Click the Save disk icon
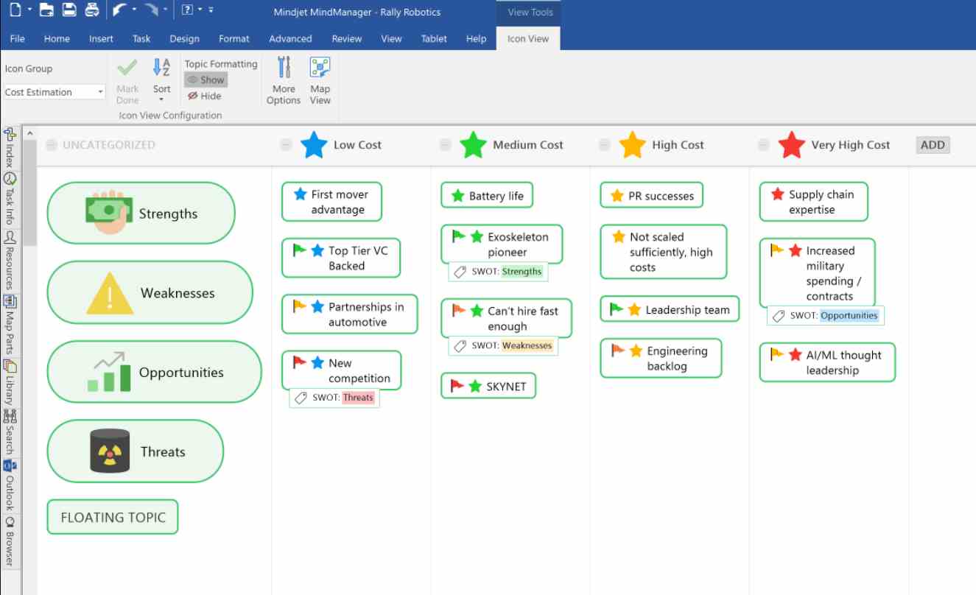The height and width of the screenshot is (595, 976). 69,10
